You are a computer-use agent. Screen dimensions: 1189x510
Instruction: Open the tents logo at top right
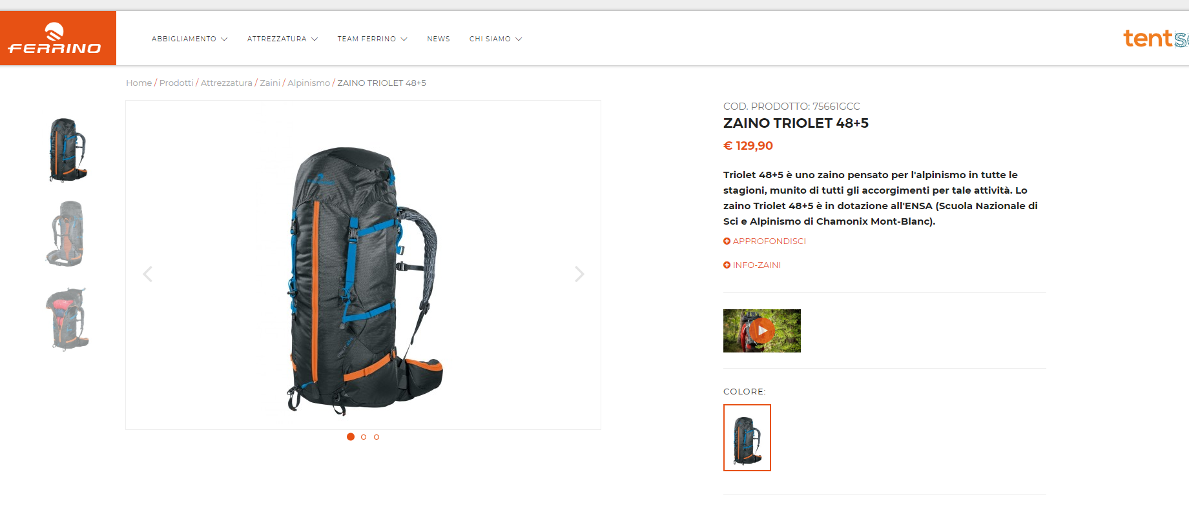[x=1155, y=38]
